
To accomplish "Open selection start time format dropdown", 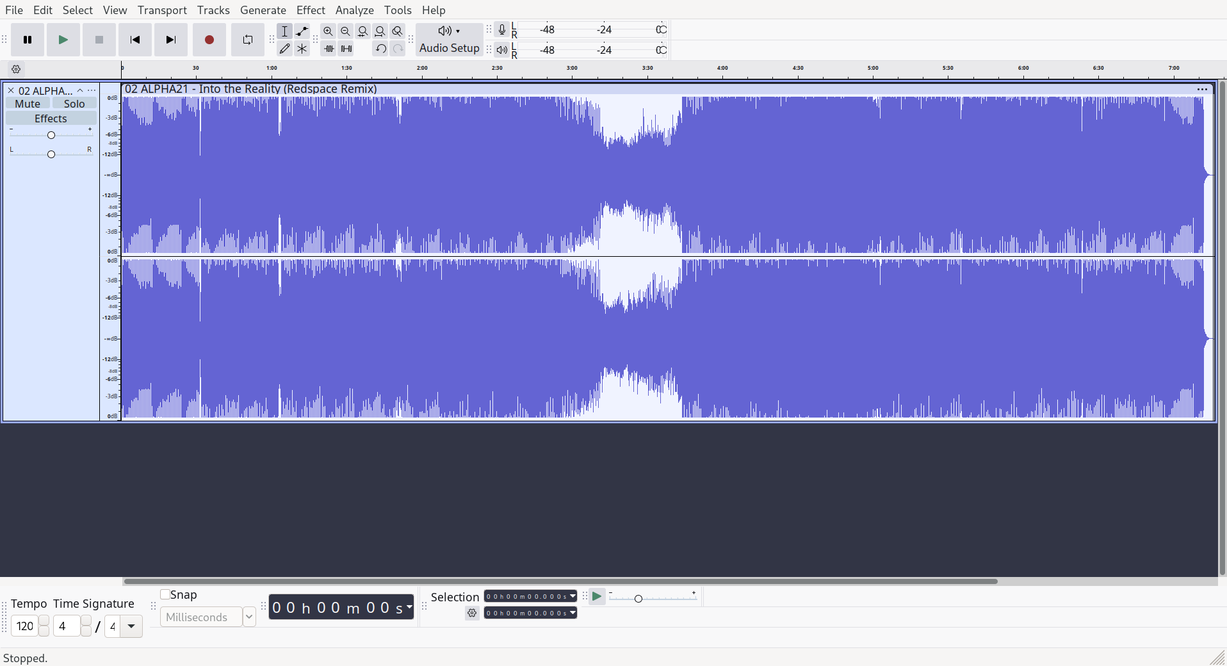I will pyautogui.click(x=573, y=596).
